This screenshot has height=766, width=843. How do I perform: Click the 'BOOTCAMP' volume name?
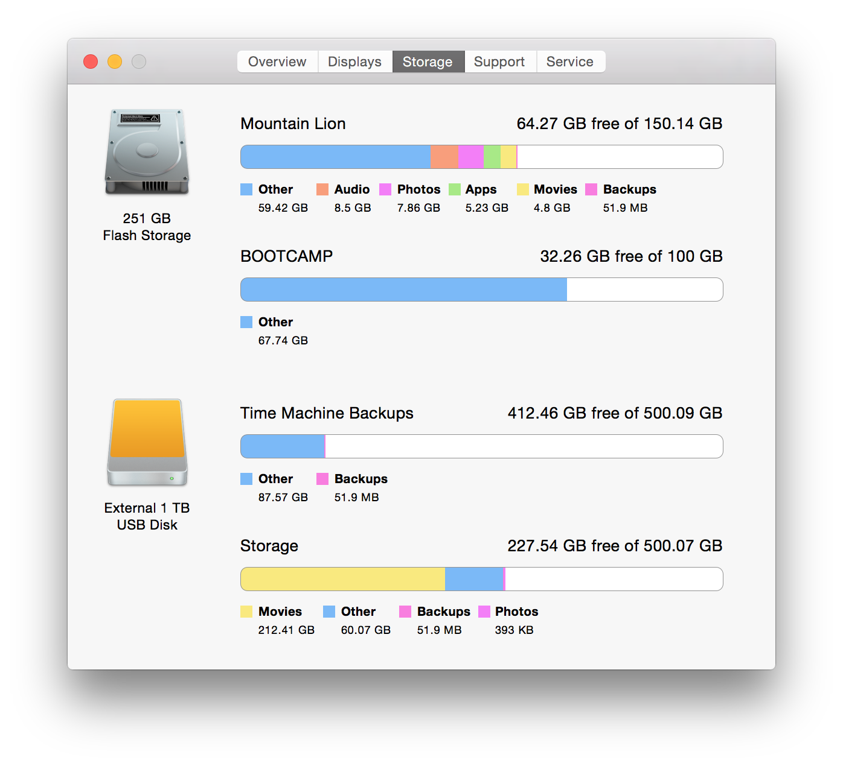[287, 256]
